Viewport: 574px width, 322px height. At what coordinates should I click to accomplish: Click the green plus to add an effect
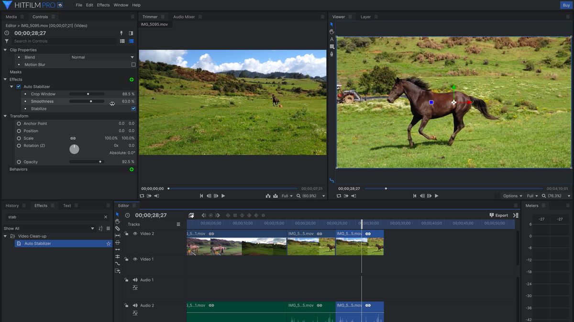click(x=132, y=79)
